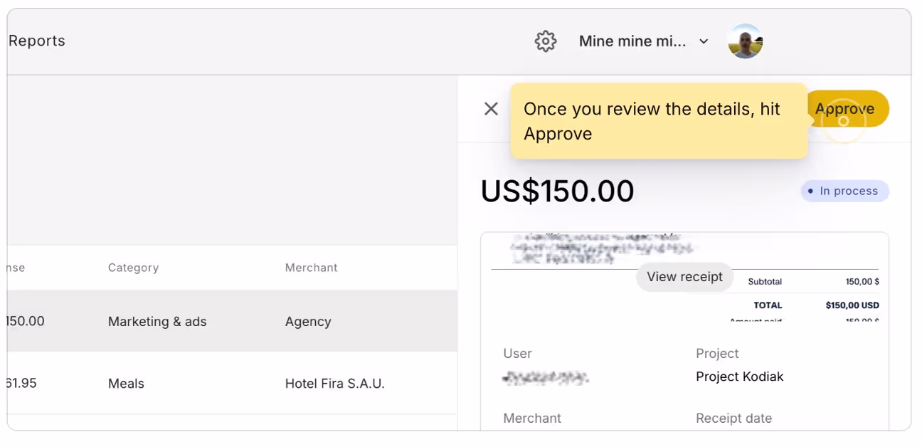Click the gear icon next to workspace name
The width and height of the screenshot is (922, 447).
[x=545, y=41]
